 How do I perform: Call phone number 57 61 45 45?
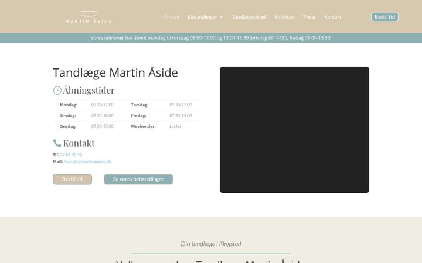click(x=71, y=154)
